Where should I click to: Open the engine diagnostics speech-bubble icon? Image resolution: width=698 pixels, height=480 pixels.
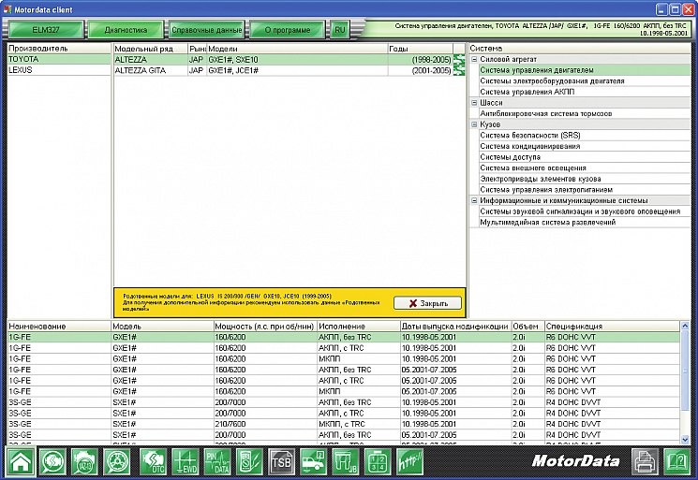click(x=52, y=462)
